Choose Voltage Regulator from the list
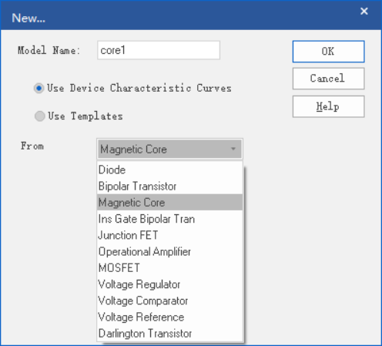Screen dimensions: 382x346 pyautogui.click(x=169, y=284)
